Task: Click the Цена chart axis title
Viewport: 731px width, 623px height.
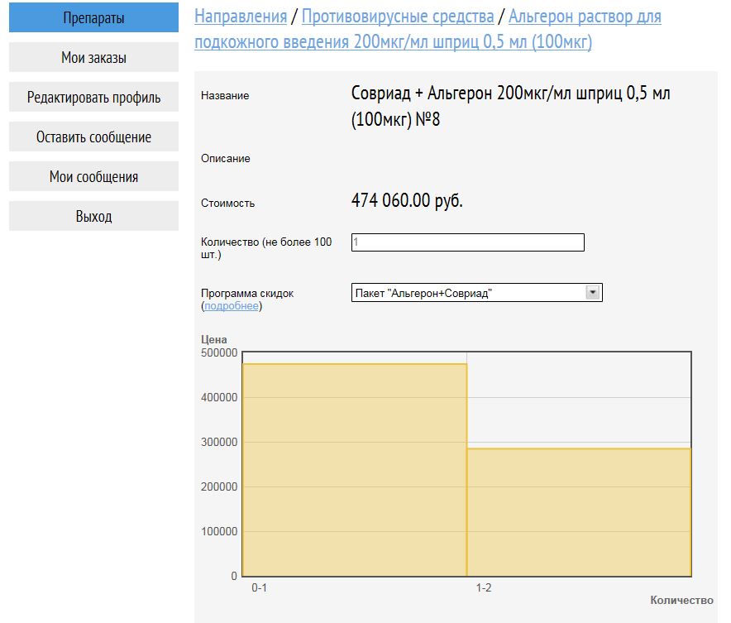Action: [x=214, y=339]
